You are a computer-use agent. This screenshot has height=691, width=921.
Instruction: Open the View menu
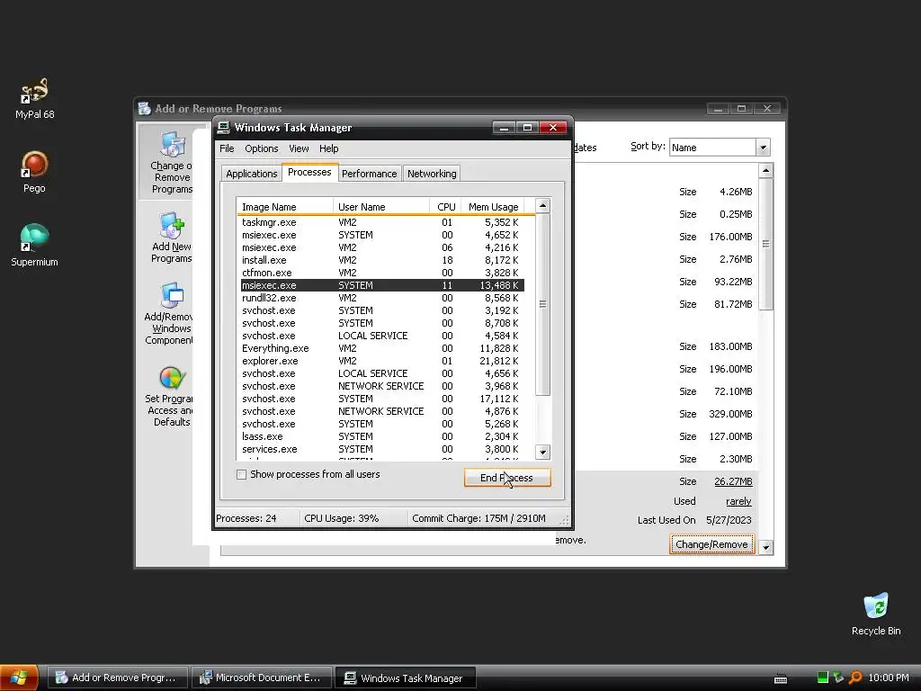[299, 148]
